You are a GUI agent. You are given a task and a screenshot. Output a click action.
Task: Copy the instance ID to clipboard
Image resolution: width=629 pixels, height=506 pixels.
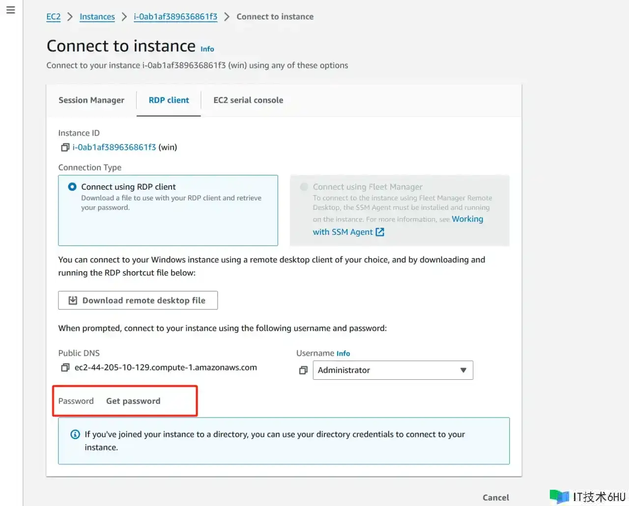click(x=65, y=147)
